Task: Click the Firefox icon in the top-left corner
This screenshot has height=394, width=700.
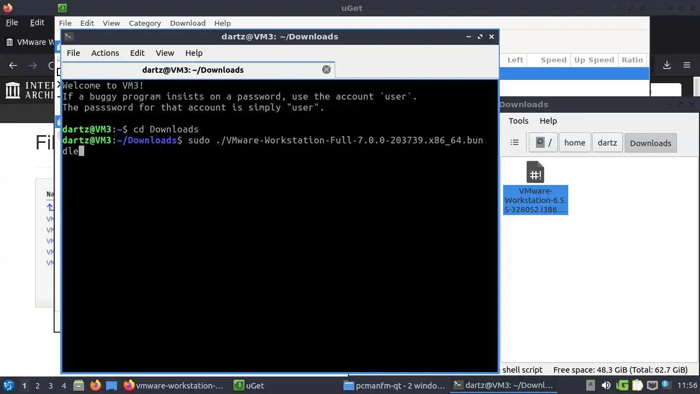Action: (x=7, y=8)
